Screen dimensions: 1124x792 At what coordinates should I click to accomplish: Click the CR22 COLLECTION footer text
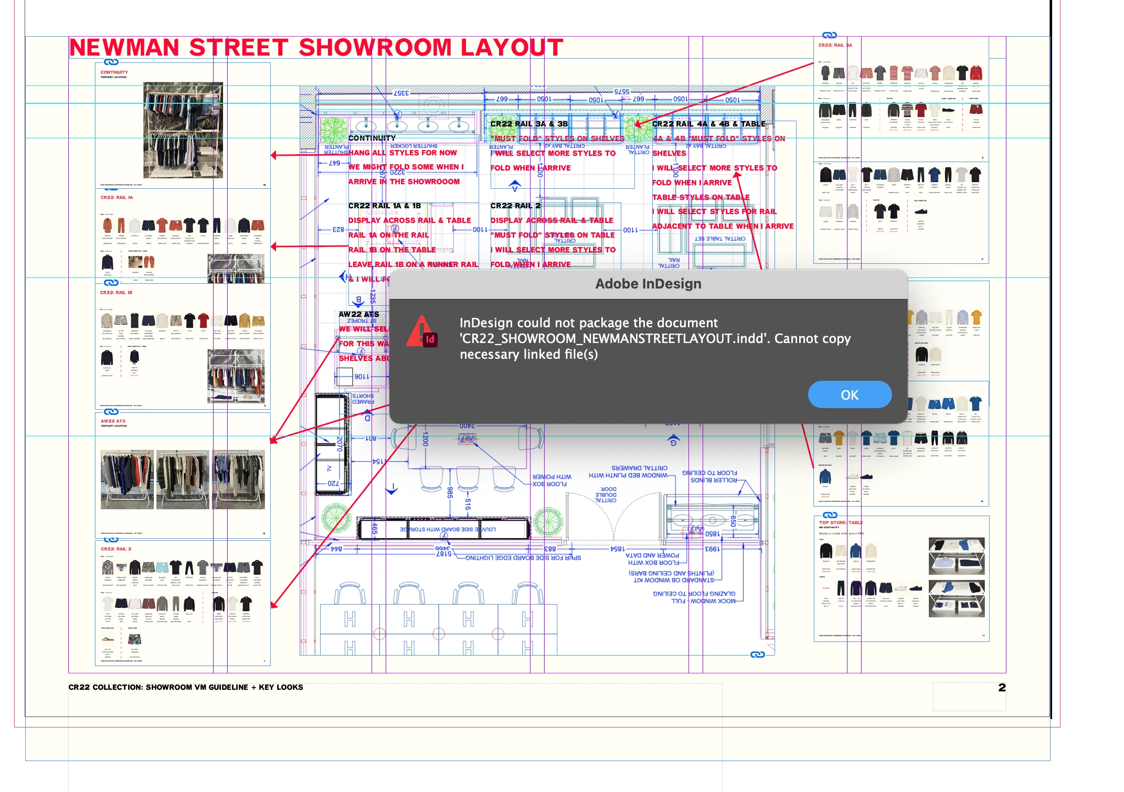pos(186,687)
